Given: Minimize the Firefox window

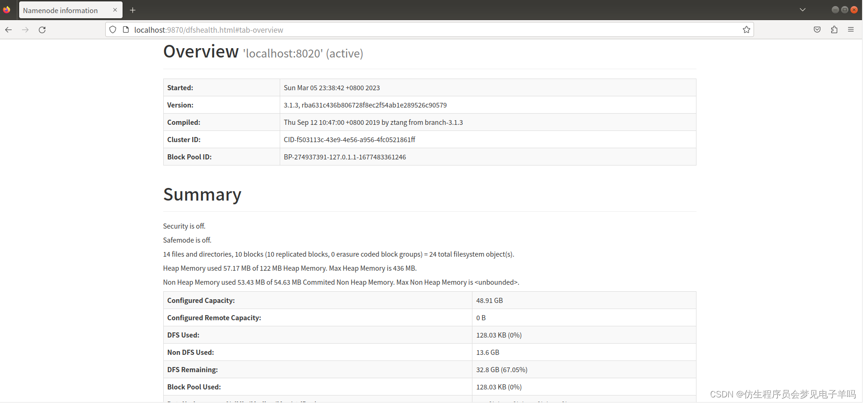Looking at the screenshot, I should click(x=835, y=10).
